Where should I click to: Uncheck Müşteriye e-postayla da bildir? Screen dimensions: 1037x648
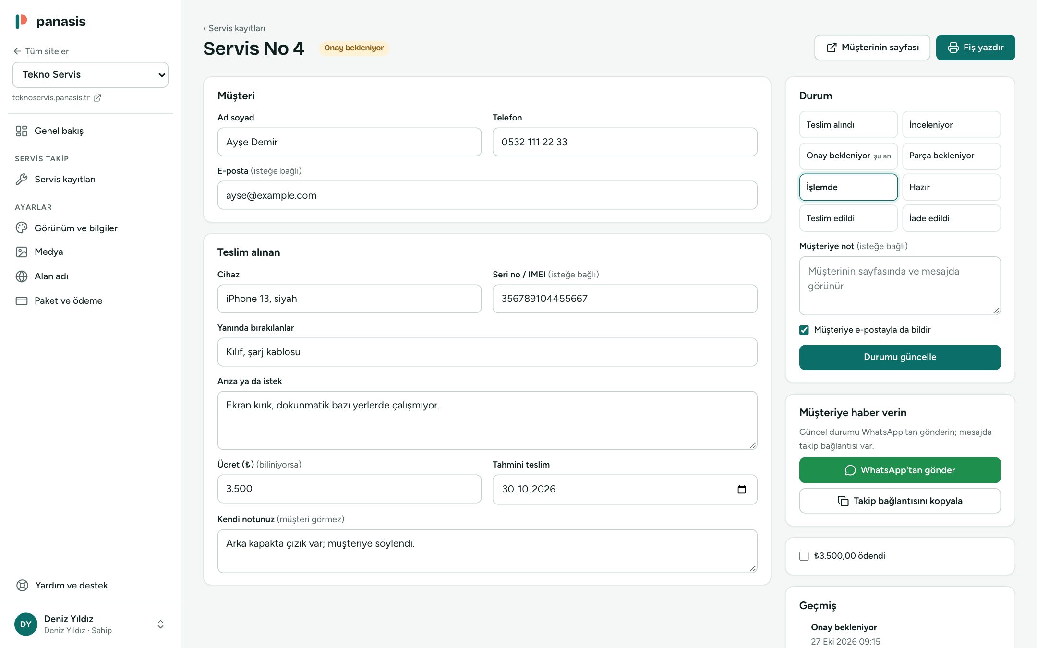click(x=804, y=330)
